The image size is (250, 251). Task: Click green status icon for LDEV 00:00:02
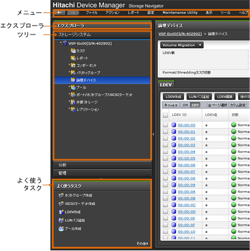(234, 138)
